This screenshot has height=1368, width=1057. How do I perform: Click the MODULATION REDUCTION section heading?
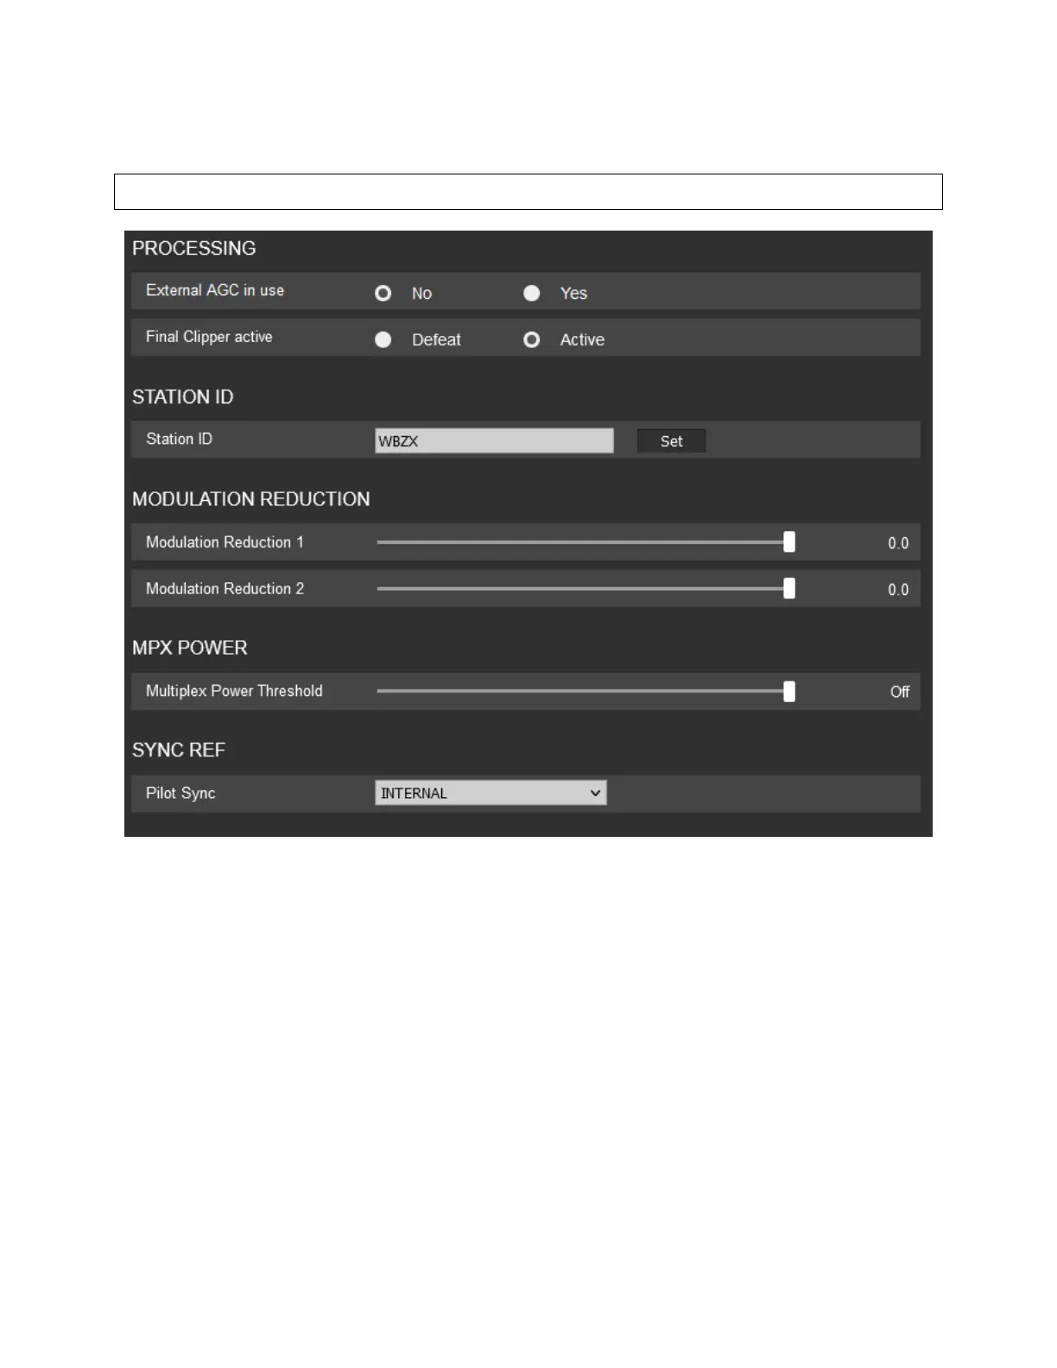251,499
